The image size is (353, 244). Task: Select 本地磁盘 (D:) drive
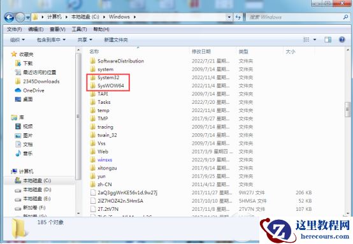(x=33, y=189)
